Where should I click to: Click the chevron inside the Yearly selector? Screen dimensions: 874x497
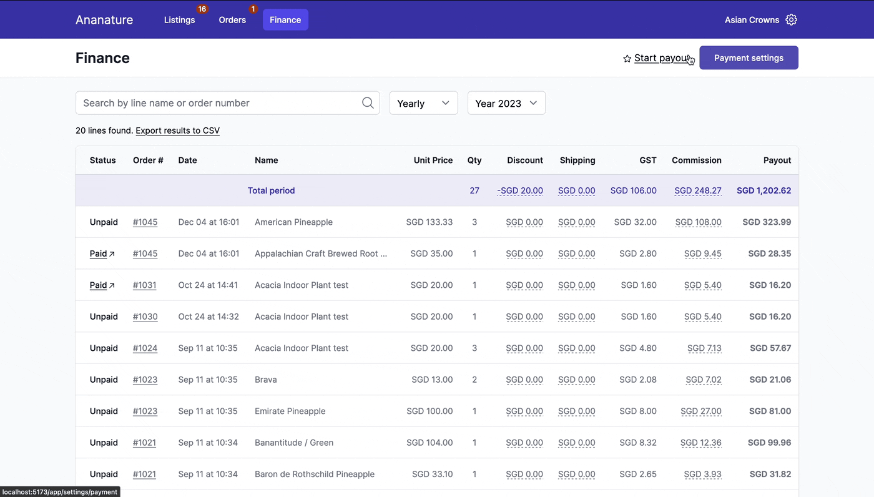point(446,103)
